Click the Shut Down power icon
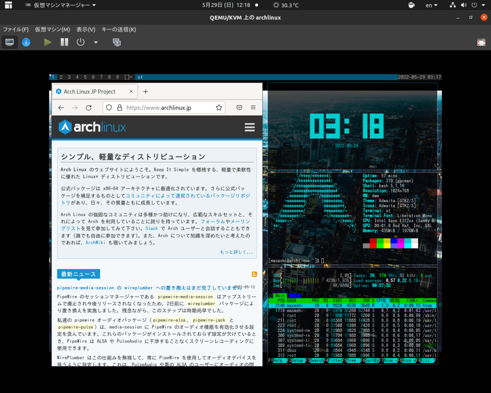Screen dimensions: 491x393 [x=81, y=42]
